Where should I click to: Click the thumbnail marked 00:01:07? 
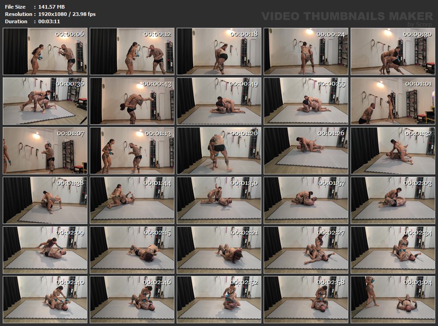(x=45, y=151)
